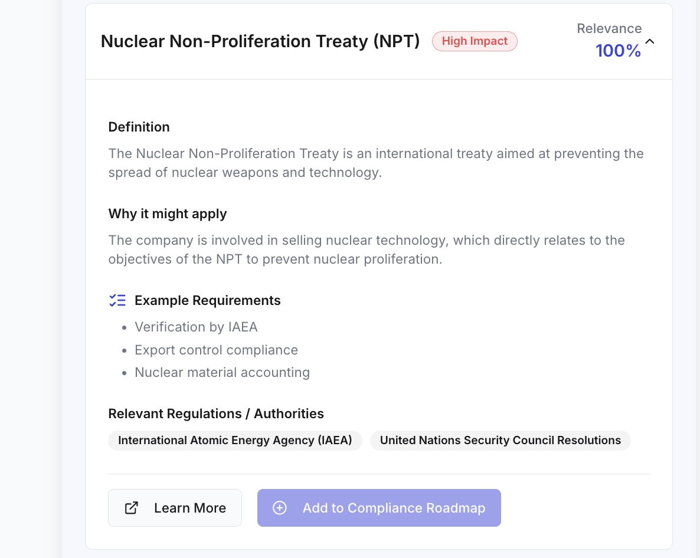Click the International Atomic Energy Agency (IAEA) tag

point(235,440)
